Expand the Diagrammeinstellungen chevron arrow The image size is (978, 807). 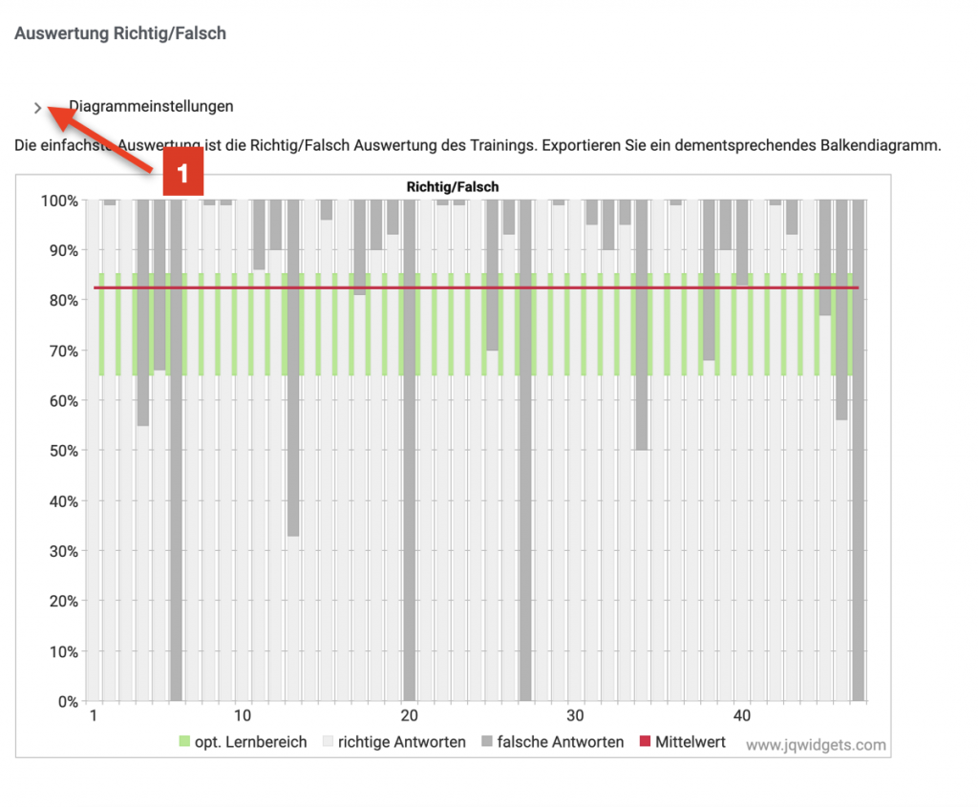point(37,108)
